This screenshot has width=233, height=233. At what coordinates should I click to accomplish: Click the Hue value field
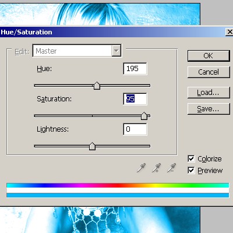pyautogui.click(x=135, y=69)
